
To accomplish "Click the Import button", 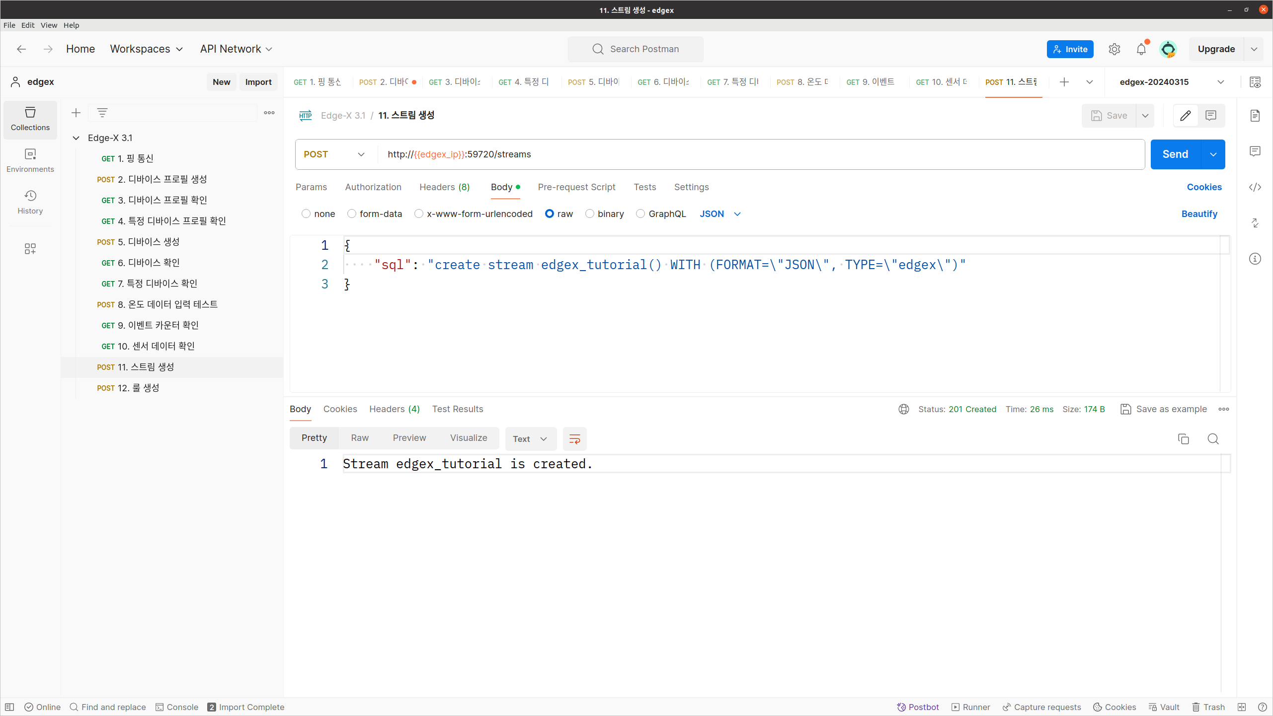I will (258, 82).
